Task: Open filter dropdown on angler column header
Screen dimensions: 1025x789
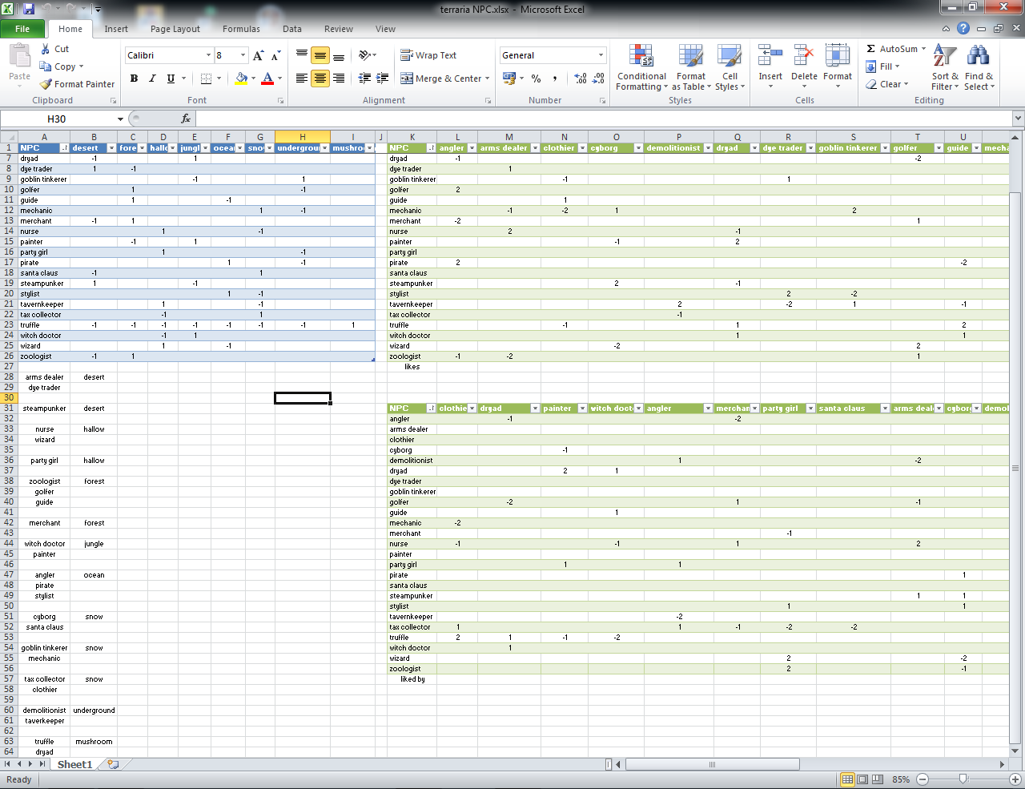Action: (x=472, y=148)
